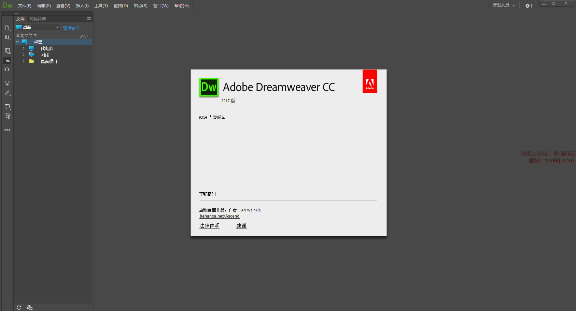Switch to the 文件 panel tab
576x311 pixels.
pos(20,19)
